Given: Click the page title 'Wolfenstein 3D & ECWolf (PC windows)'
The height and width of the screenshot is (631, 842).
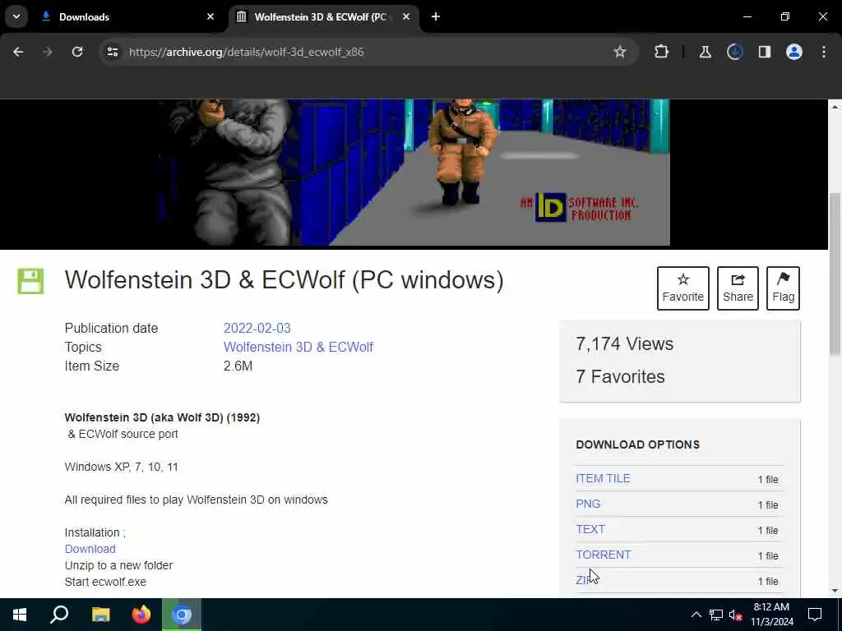Looking at the screenshot, I should click(284, 280).
